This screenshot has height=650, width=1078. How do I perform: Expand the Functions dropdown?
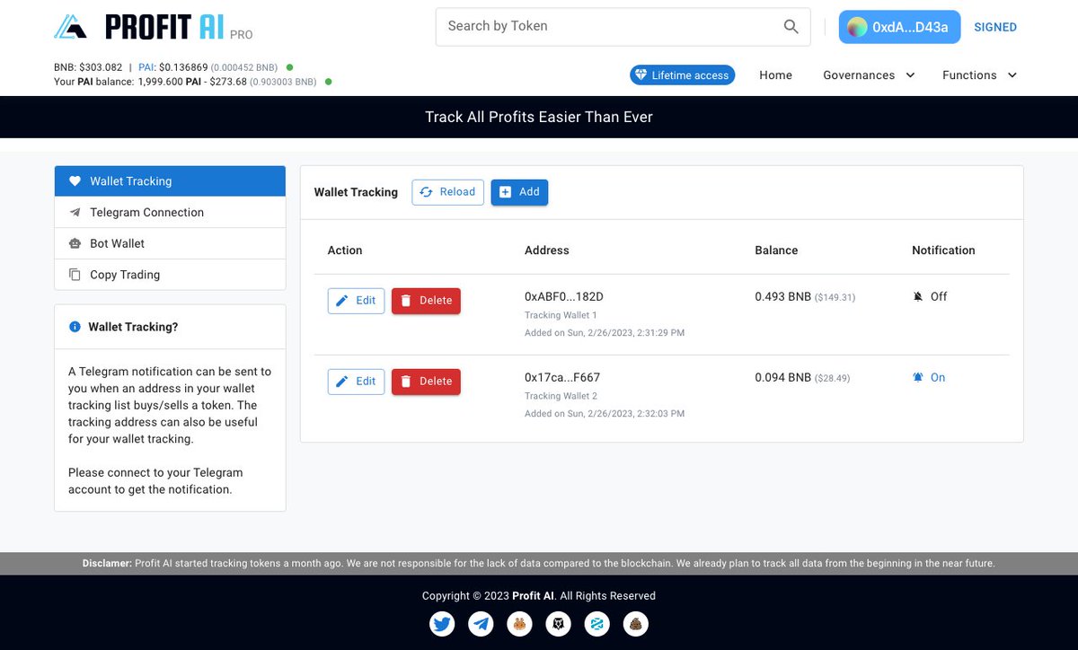[x=979, y=75]
